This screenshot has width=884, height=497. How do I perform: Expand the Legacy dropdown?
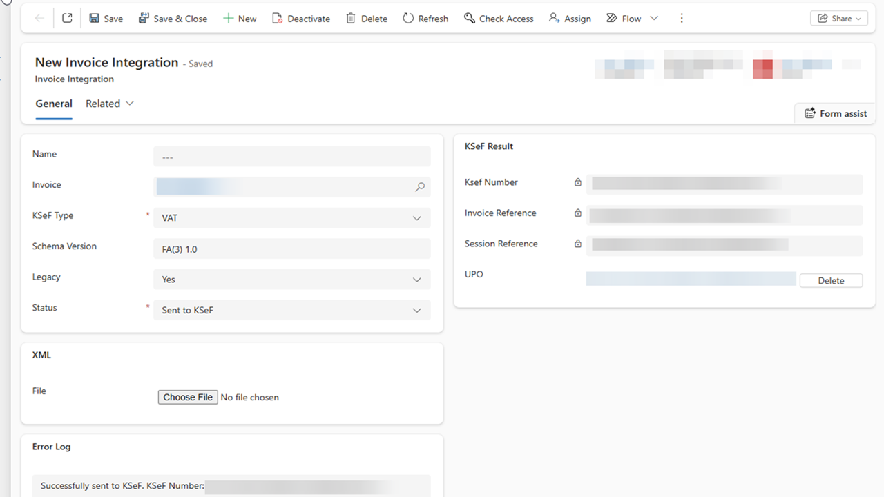[x=291, y=280]
